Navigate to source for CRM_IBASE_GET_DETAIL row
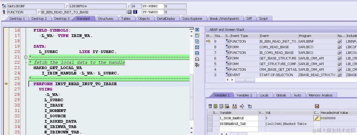 (x=340, y=69)
